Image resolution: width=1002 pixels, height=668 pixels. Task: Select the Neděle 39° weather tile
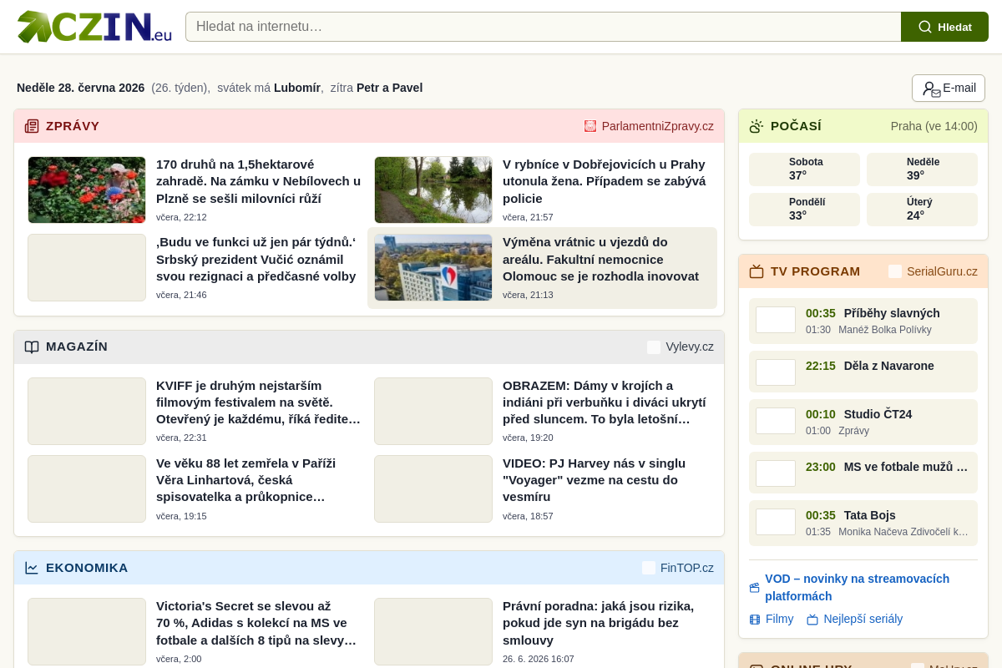coord(922,169)
